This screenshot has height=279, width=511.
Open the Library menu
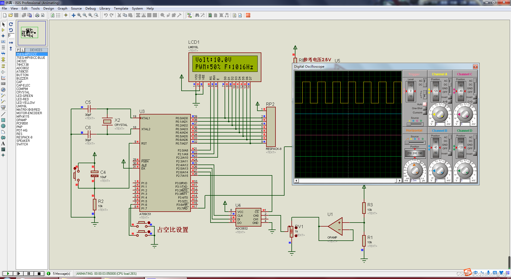tap(105, 8)
